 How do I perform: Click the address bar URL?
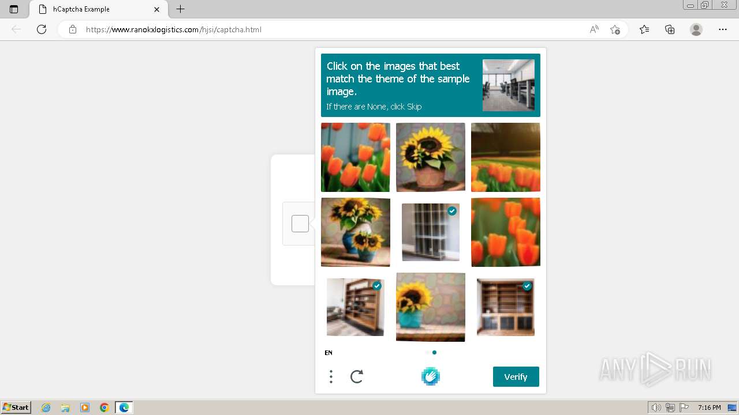click(x=173, y=29)
